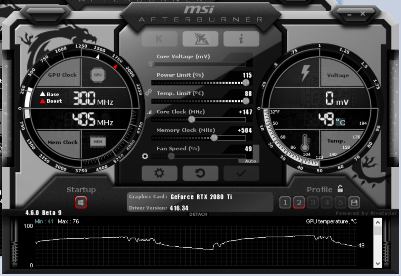Click the Temp. Limit 88 value field

[248, 93]
